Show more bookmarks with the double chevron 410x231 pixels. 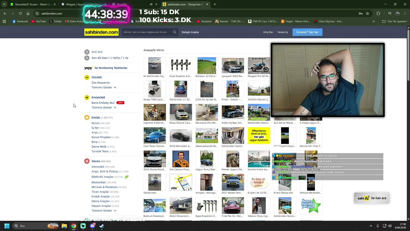click(373, 21)
